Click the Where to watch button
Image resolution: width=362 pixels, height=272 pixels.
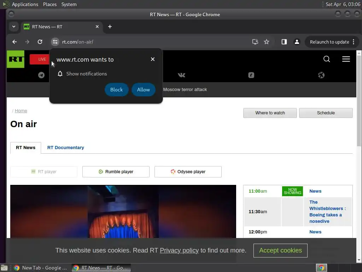[270, 113]
